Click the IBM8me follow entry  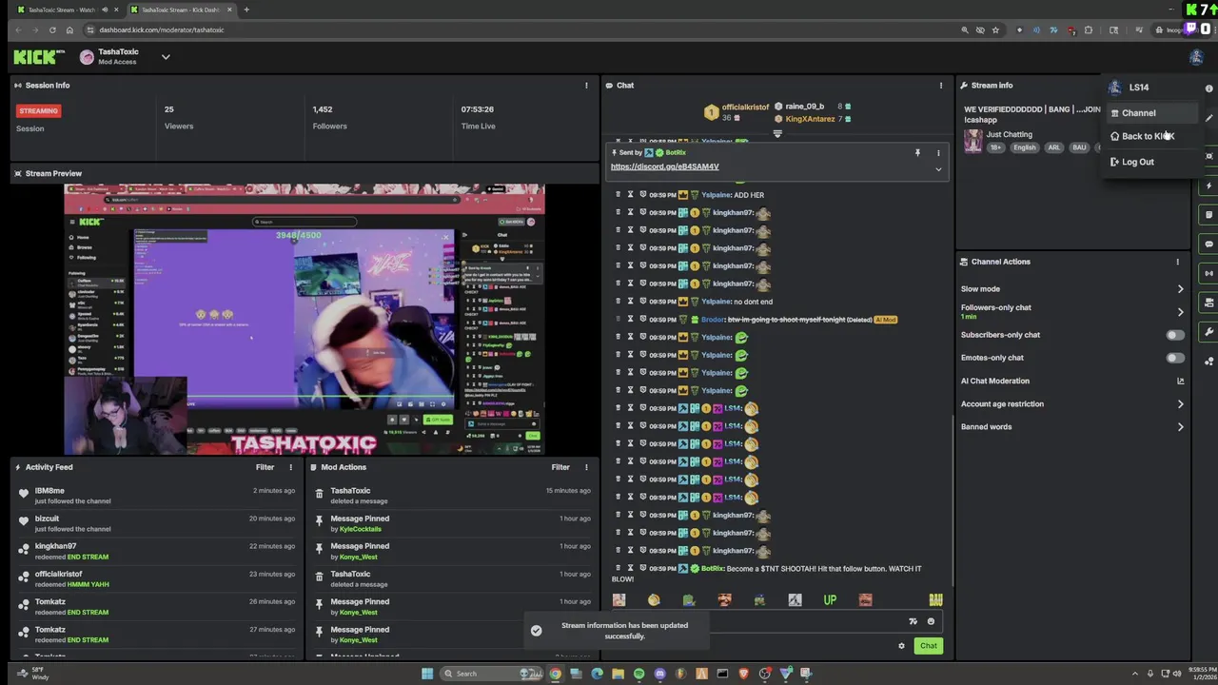pos(159,496)
